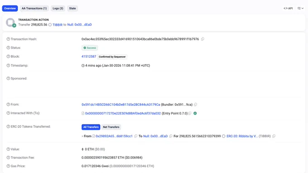308x173 pixels.
Task: Click the ETH diamond icon in Value row
Action: tap(82, 150)
